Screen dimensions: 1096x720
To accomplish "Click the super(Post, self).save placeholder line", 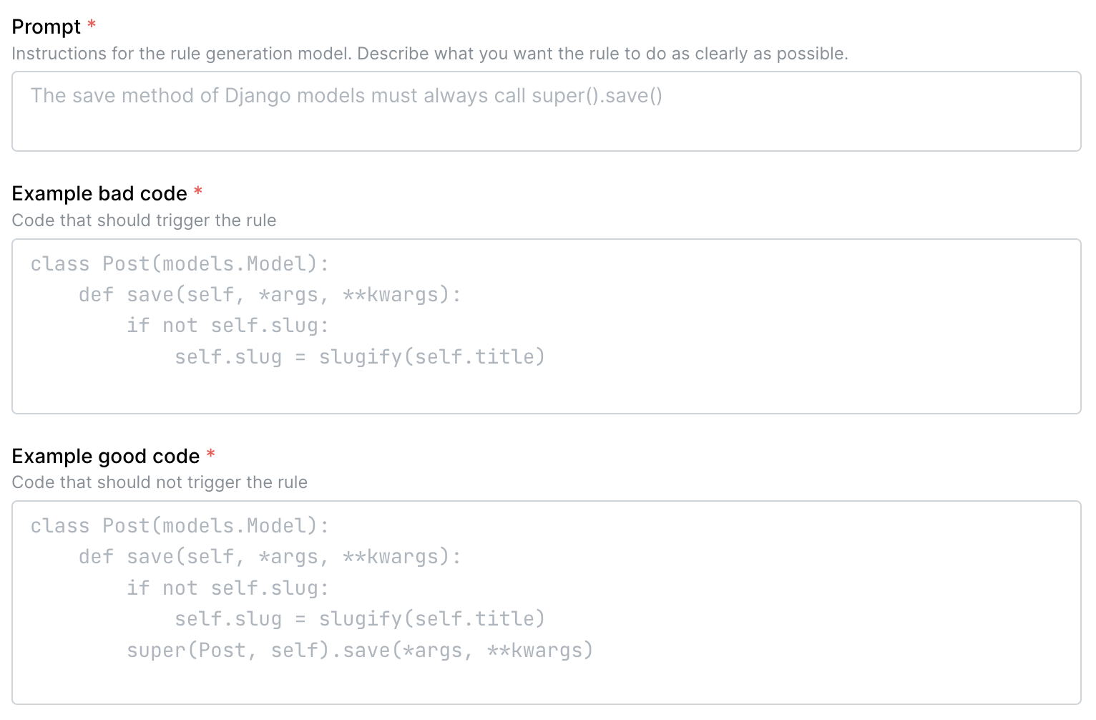I will point(360,650).
